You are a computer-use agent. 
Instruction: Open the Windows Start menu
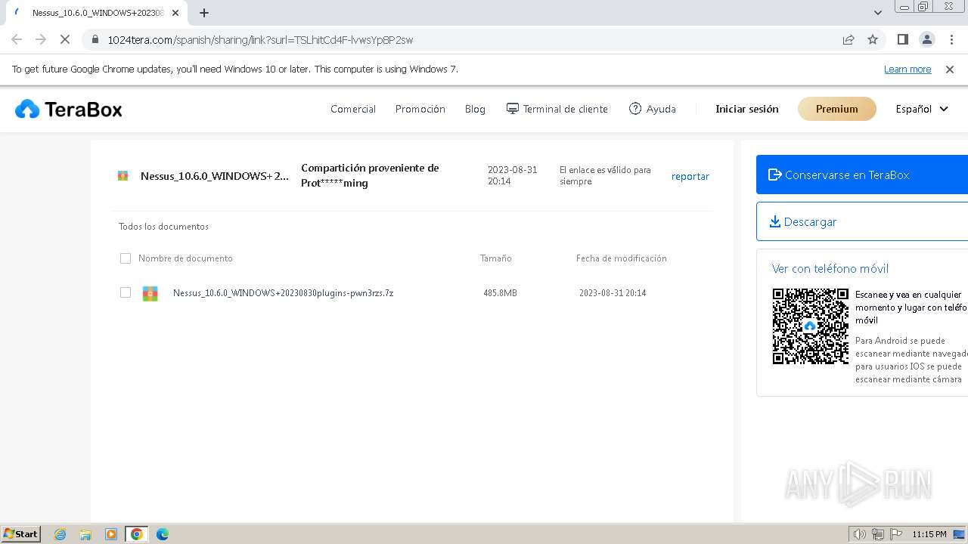pyautogui.click(x=21, y=534)
